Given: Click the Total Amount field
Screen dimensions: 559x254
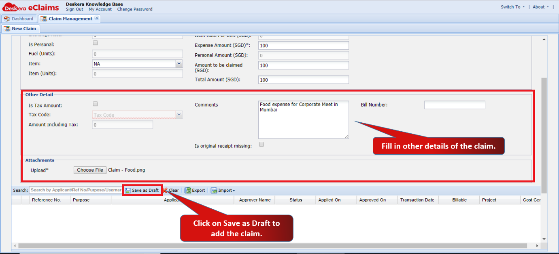Looking at the screenshot, I should pos(304,80).
